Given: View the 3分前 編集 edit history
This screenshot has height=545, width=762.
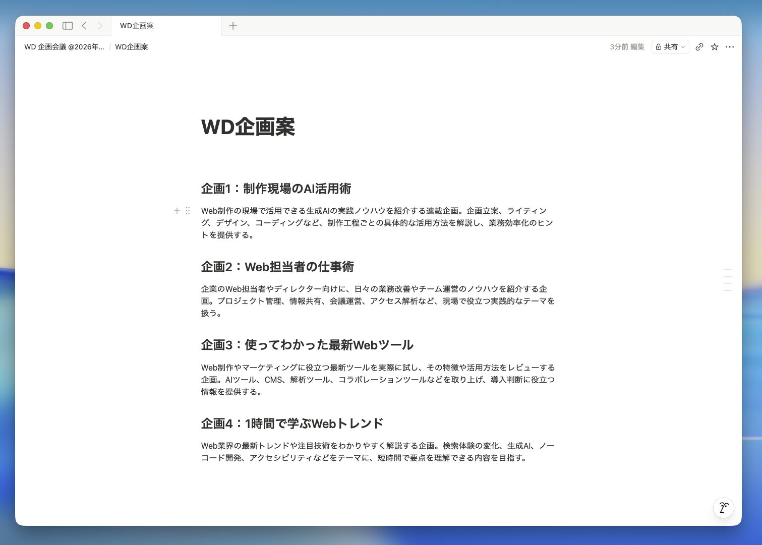Looking at the screenshot, I should (627, 47).
